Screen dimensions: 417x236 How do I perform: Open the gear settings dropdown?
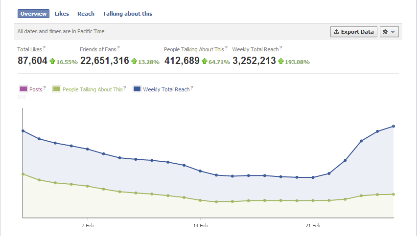point(391,32)
